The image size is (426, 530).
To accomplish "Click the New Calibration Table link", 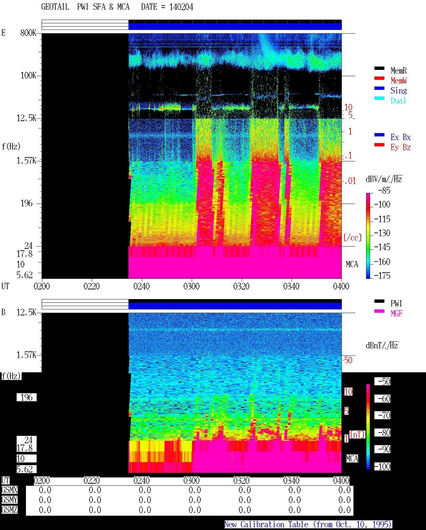I will point(308,525).
